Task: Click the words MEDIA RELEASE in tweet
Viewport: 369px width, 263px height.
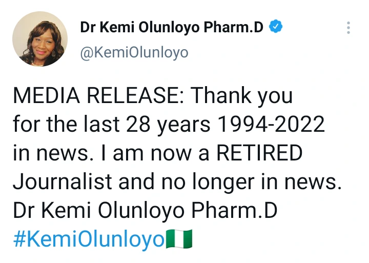Action: [x=95, y=96]
